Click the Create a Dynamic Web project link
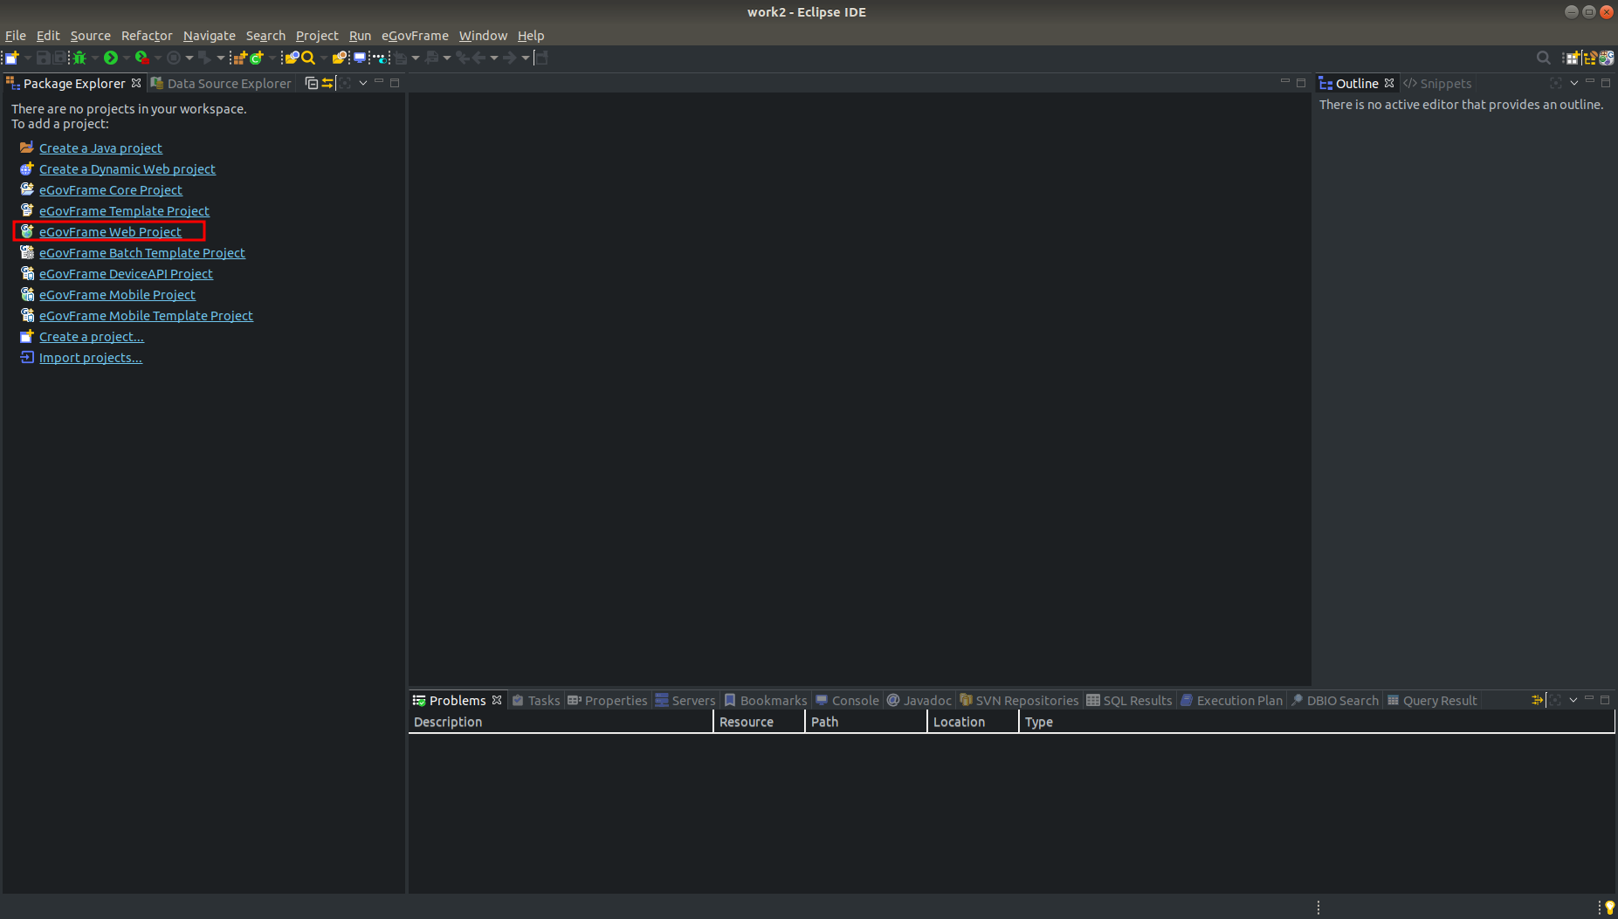1618x919 pixels. click(x=127, y=169)
